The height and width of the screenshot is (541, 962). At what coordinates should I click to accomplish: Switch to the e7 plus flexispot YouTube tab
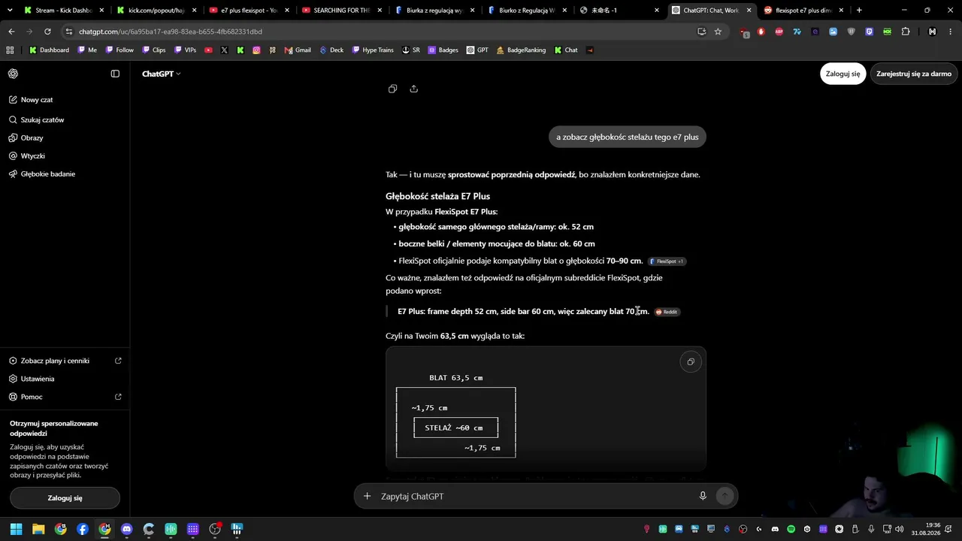(x=249, y=11)
